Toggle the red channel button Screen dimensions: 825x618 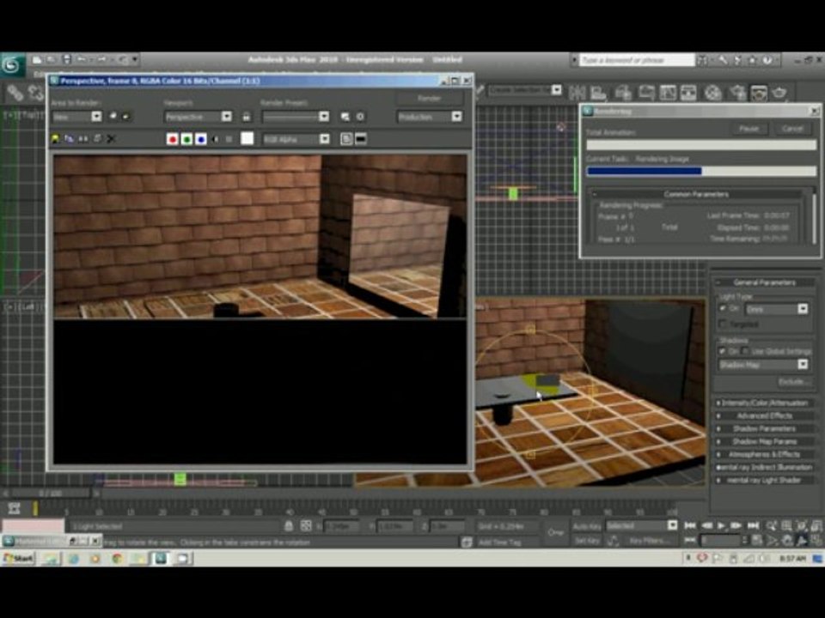(x=172, y=139)
